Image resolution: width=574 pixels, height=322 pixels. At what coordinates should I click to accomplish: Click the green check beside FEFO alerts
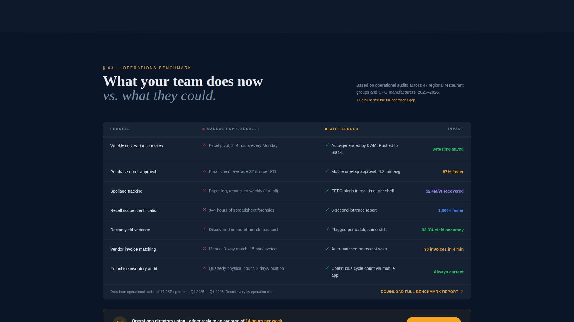(x=327, y=191)
